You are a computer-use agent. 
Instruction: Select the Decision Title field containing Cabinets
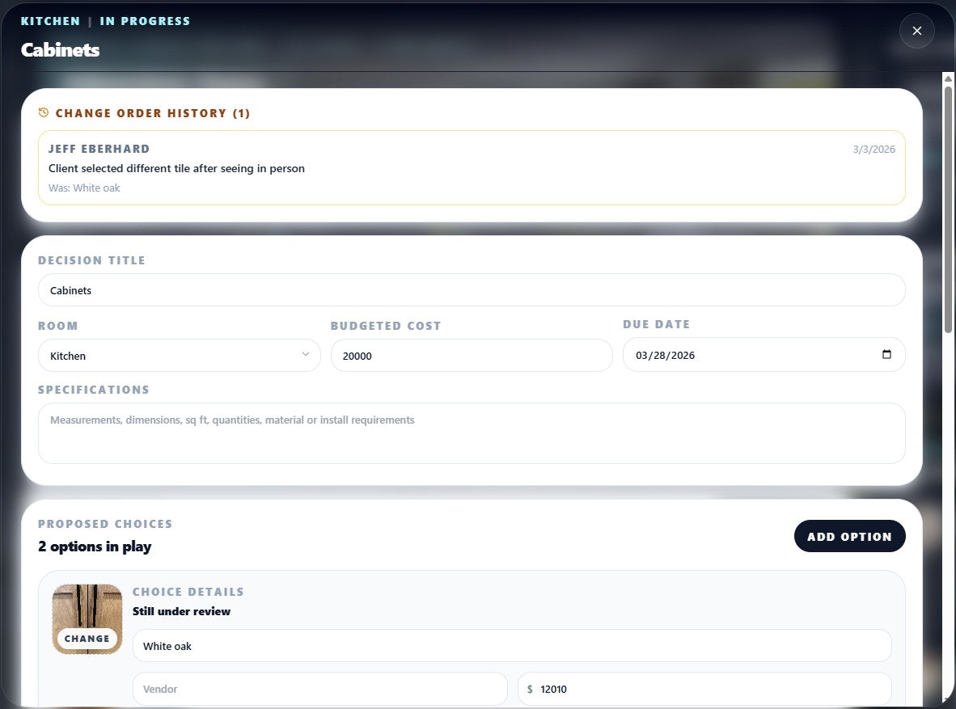point(472,289)
